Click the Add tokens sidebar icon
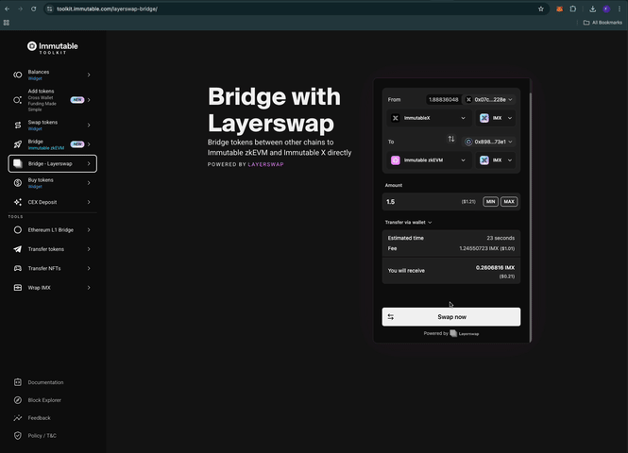 [x=18, y=100]
